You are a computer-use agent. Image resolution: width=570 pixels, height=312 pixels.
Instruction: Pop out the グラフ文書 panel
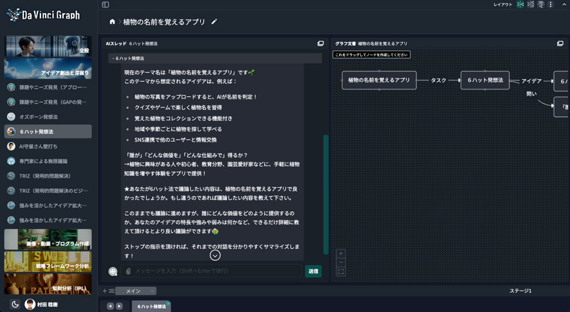560,43
